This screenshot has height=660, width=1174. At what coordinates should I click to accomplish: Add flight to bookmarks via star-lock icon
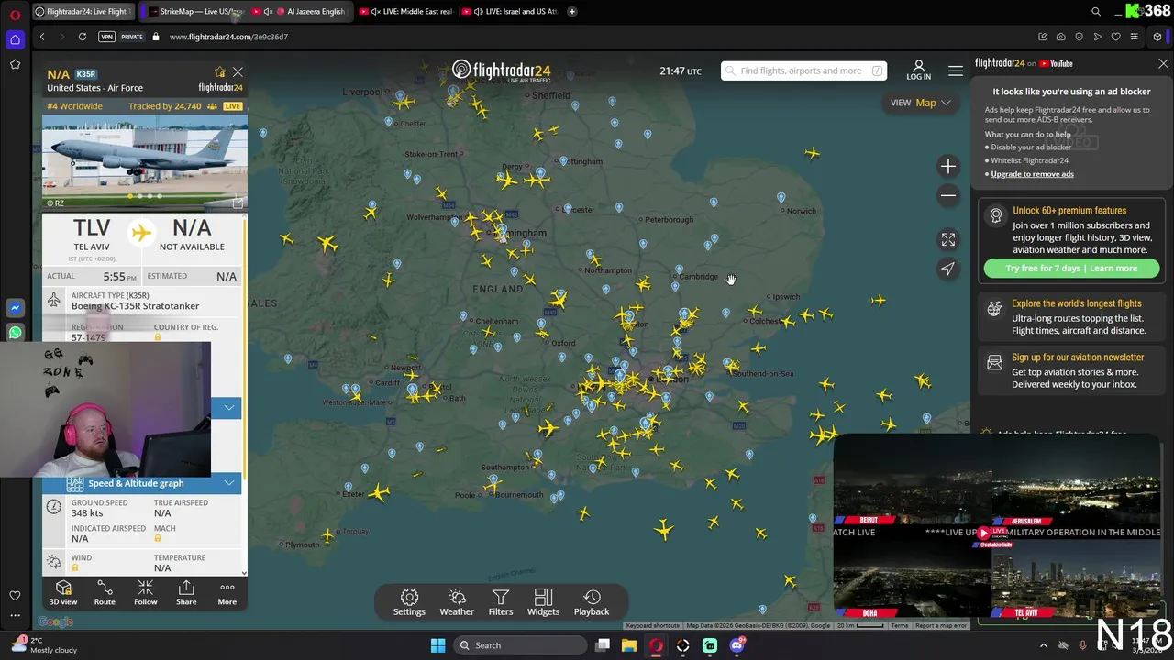(219, 72)
